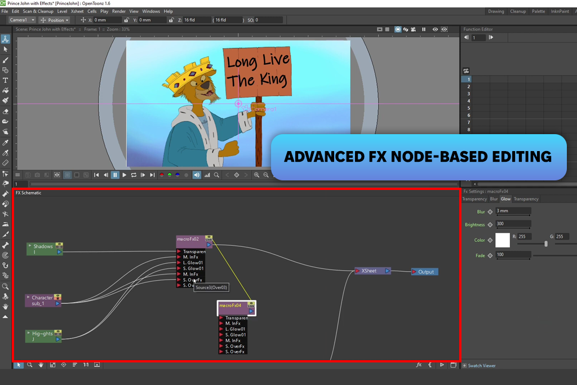Toggle macroFx02 node eye icon
577x385 pixels.
[x=208, y=238]
